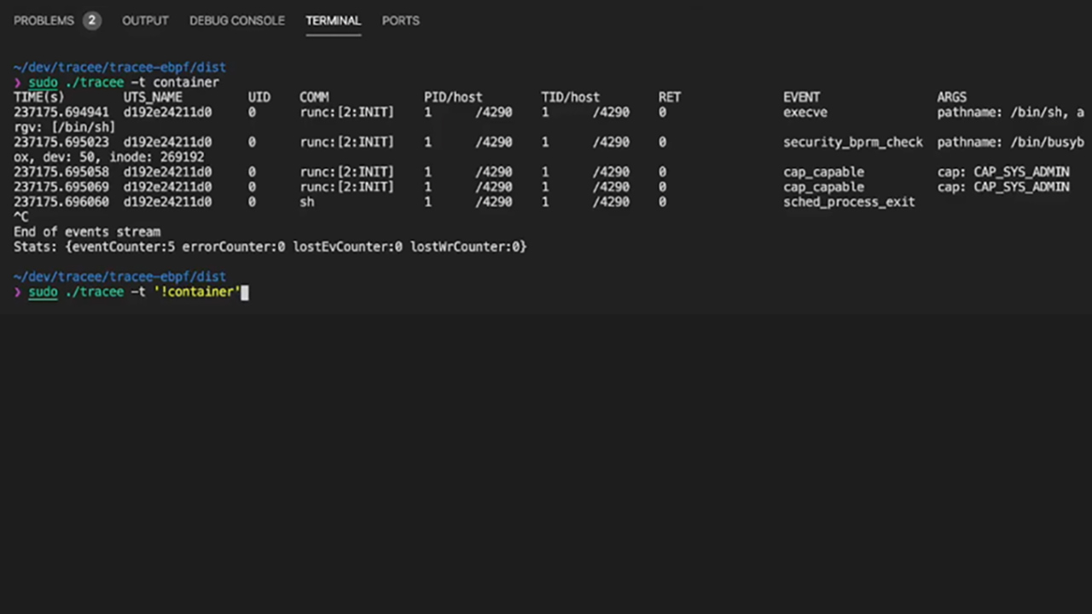Switch to the OUTPUT tab
The image size is (1092, 614).
tap(145, 20)
